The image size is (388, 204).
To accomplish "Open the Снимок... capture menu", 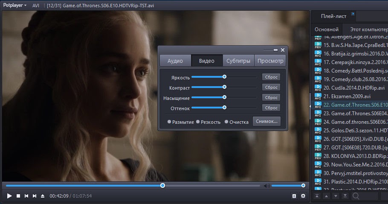I will [x=266, y=121].
